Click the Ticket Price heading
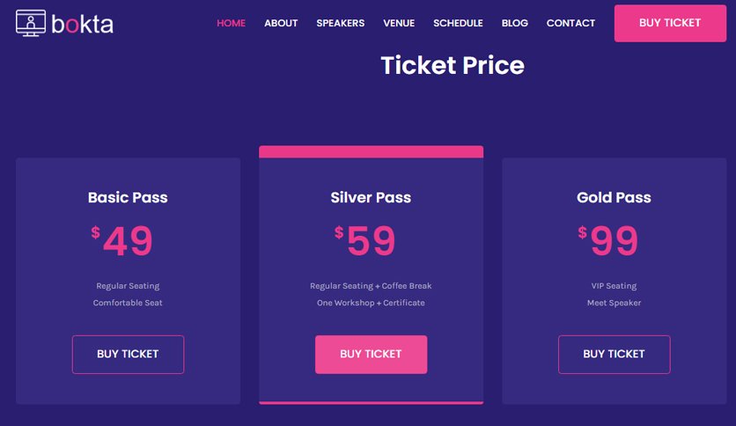Viewport: 736px width, 426px height. tap(453, 65)
